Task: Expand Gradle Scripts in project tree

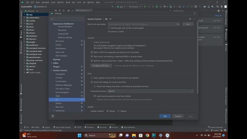Action: [24, 73]
